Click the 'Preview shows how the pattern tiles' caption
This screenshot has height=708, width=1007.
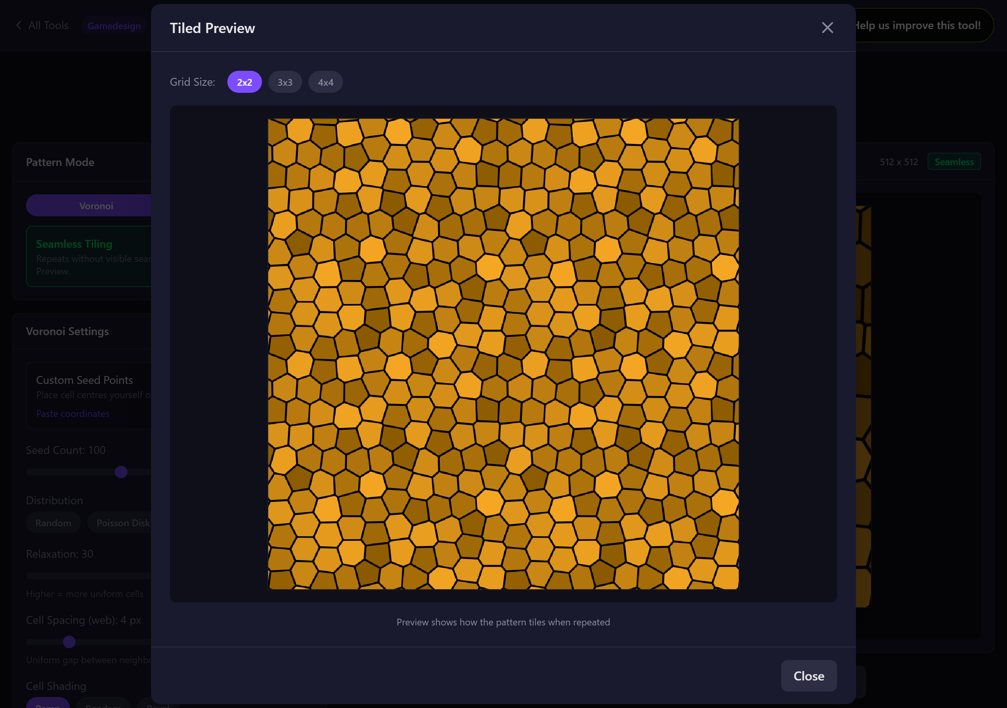click(503, 622)
